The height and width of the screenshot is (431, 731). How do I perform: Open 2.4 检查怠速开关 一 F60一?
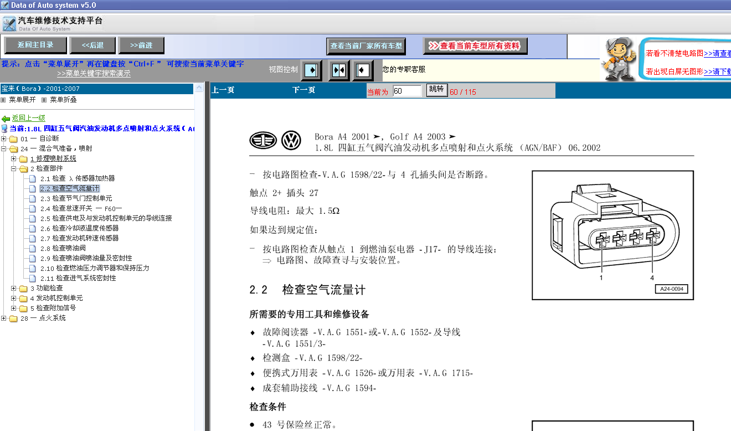(81, 208)
